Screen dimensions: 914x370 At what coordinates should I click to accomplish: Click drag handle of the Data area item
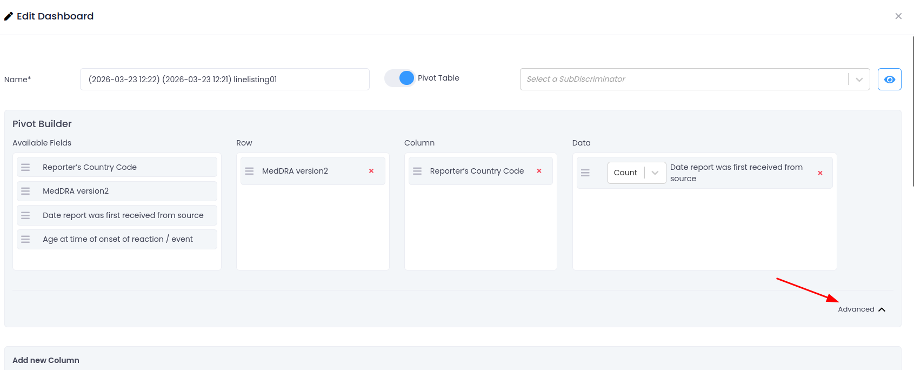[585, 173]
